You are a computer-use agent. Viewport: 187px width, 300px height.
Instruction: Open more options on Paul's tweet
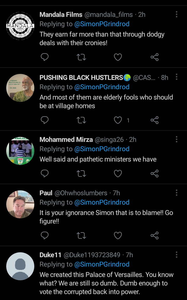(177, 193)
